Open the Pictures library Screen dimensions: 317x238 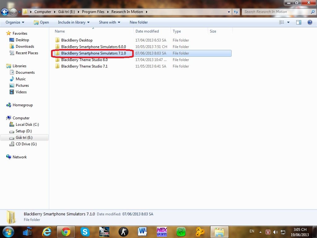(x=22, y=86)
